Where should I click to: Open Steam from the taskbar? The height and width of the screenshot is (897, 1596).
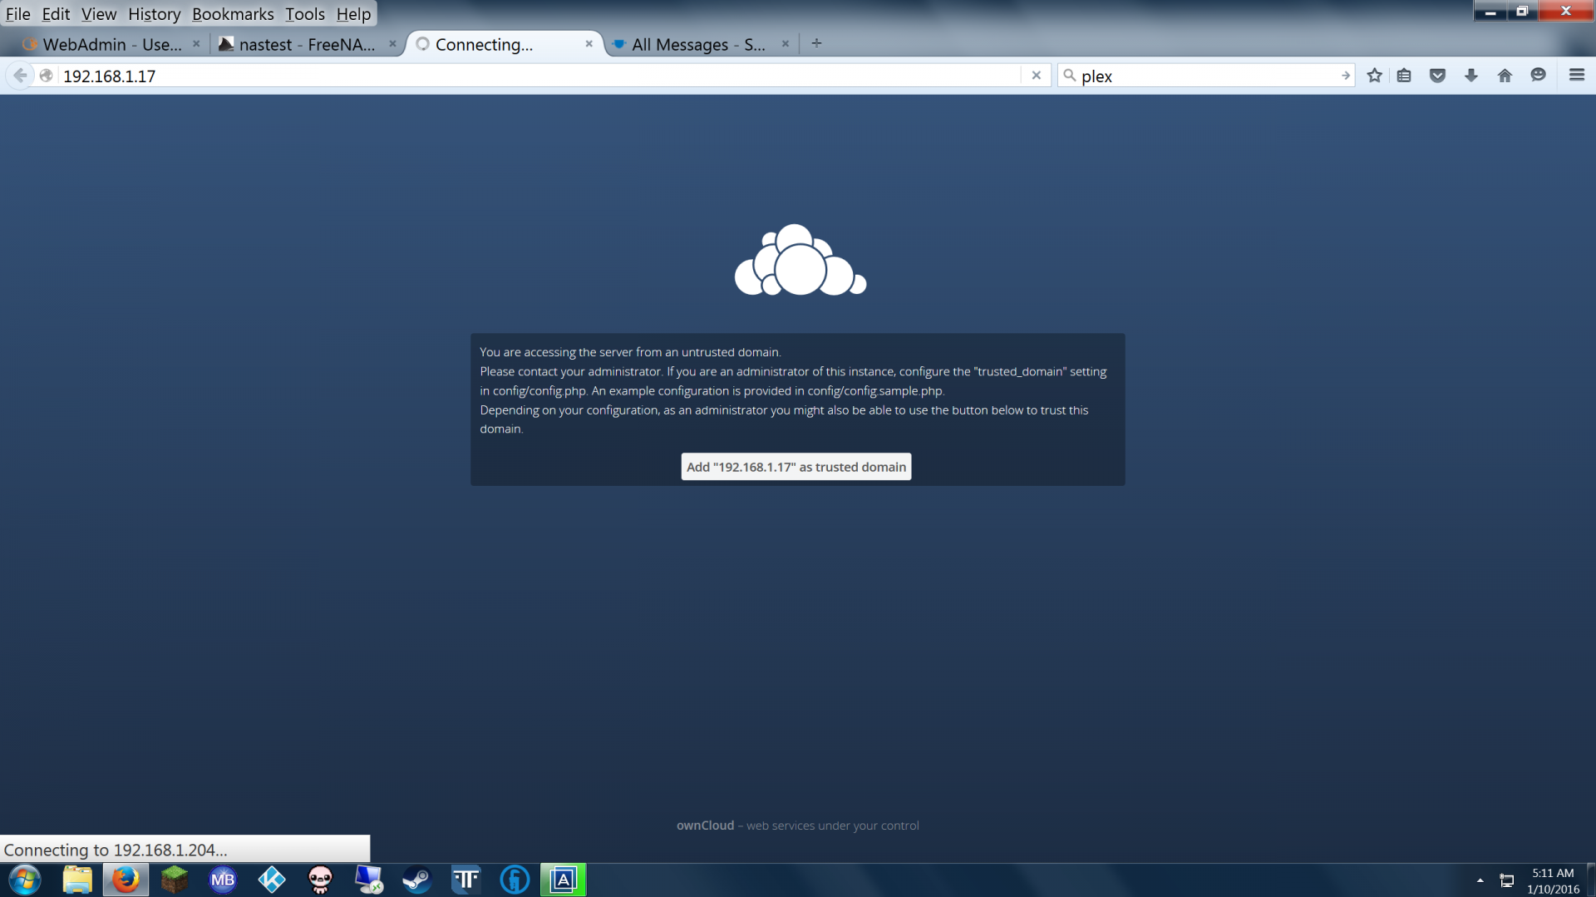point(417,880)
